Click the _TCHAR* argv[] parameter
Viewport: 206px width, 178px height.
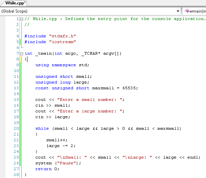point(100,54)
